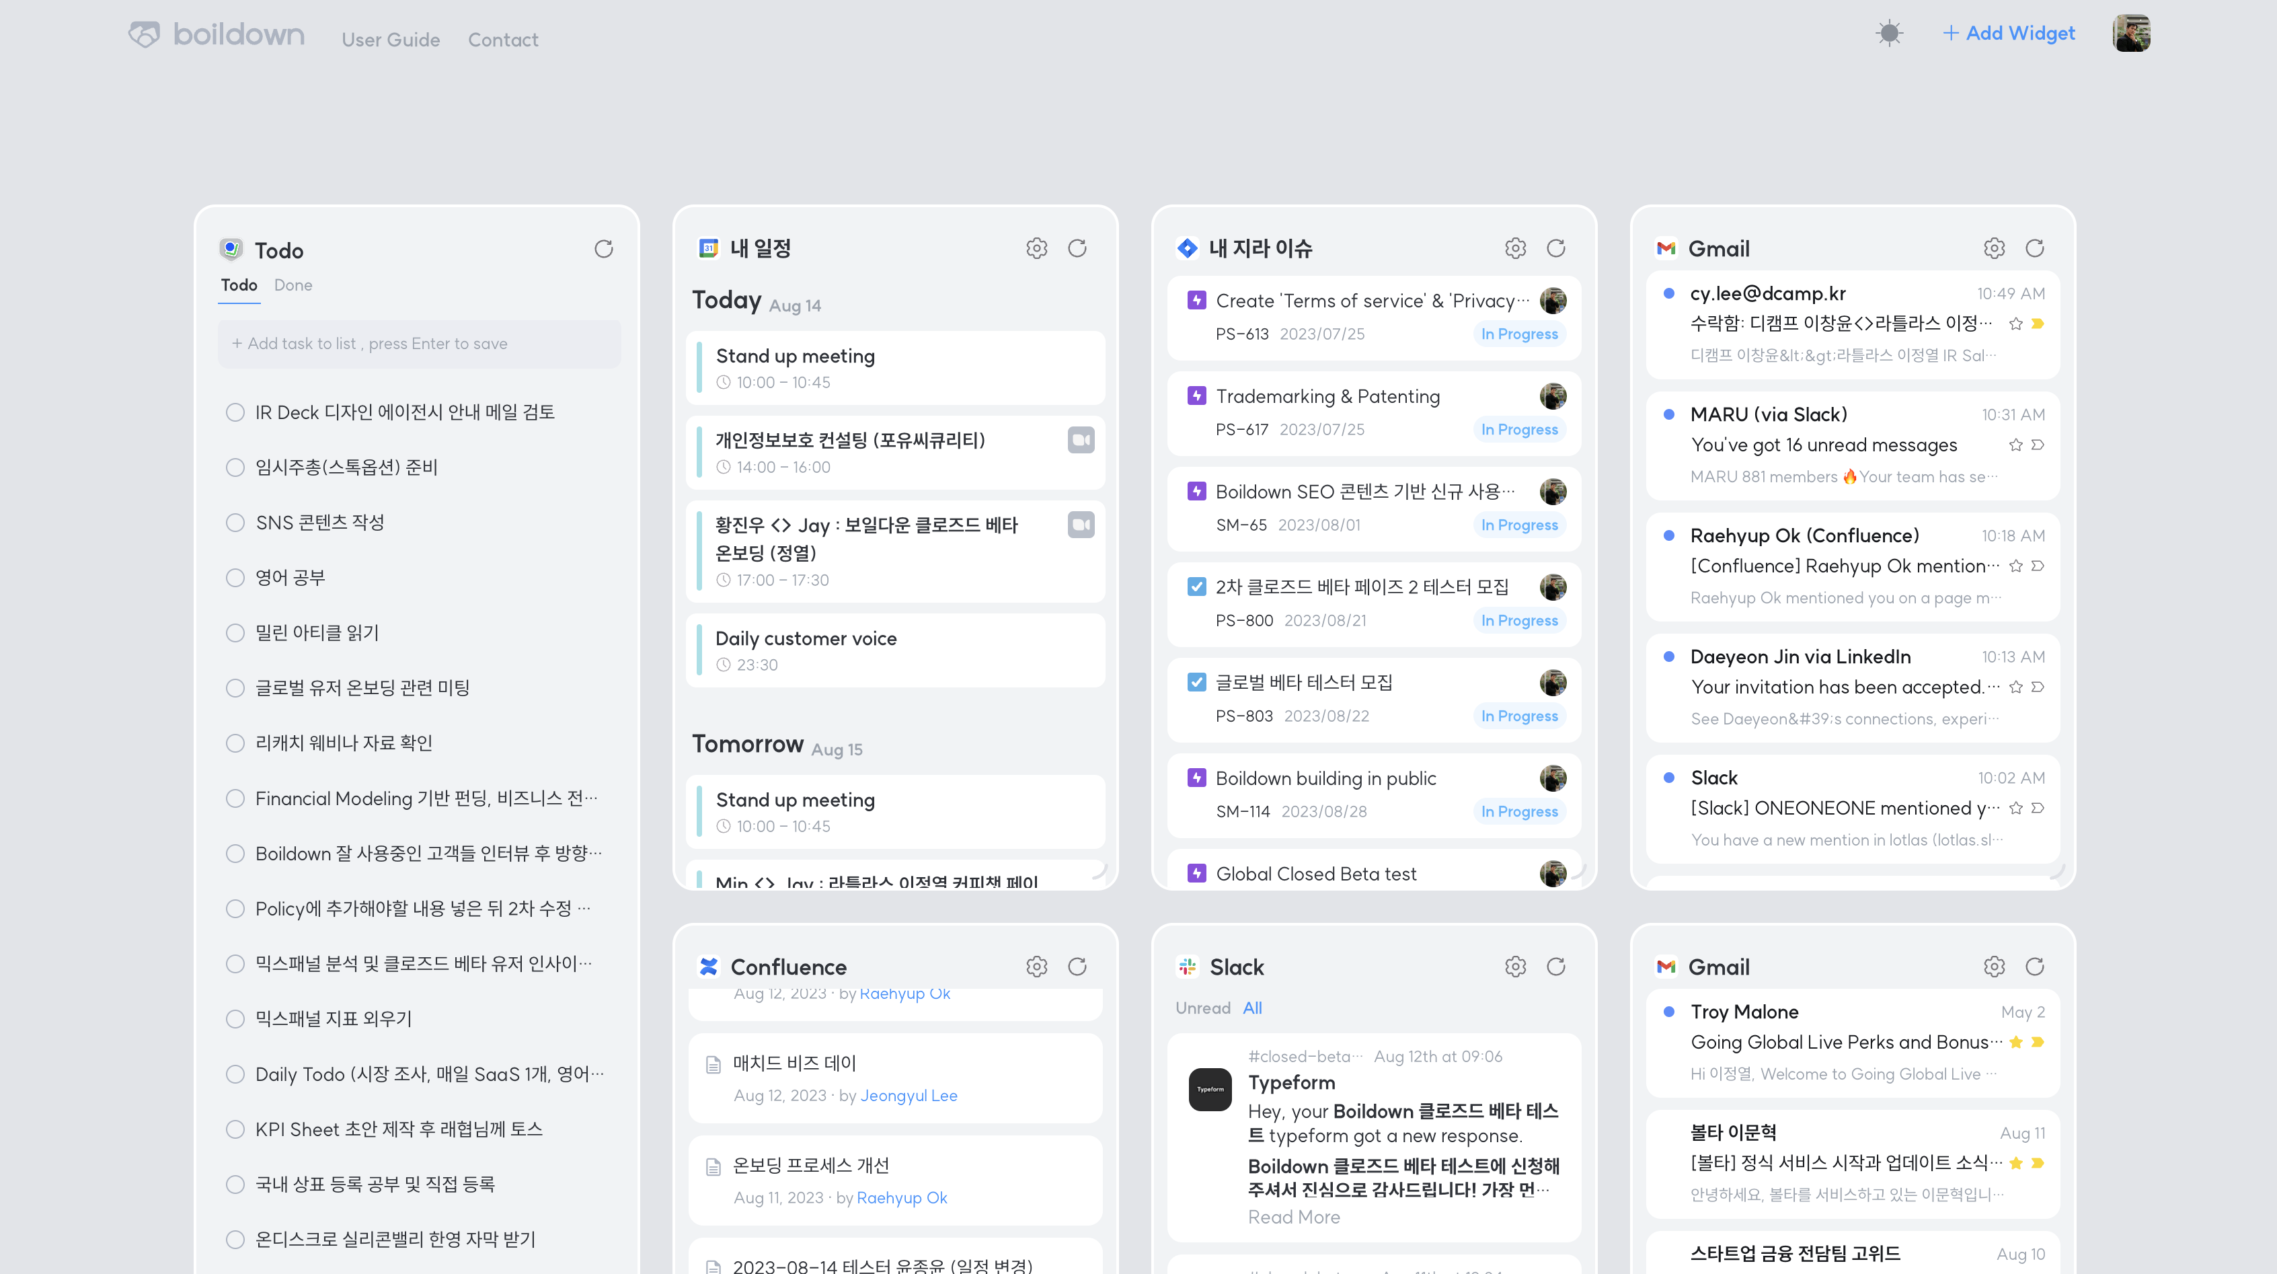
Task: Tick the 밀린 아티클 읽기 task
Action: tap(235, 633)
